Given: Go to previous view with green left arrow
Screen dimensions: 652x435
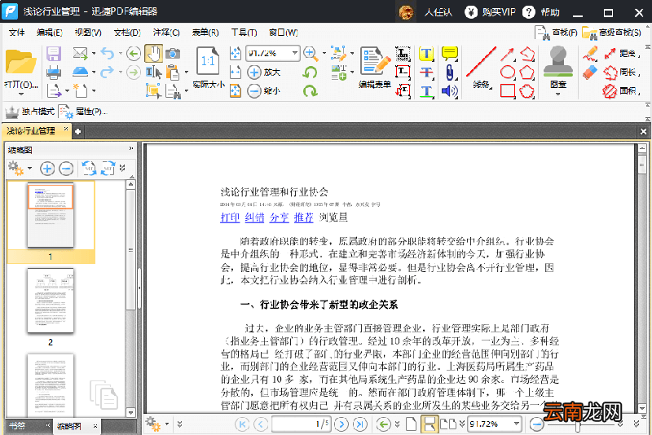Looking at the screenshot, I should pos(134,54).
